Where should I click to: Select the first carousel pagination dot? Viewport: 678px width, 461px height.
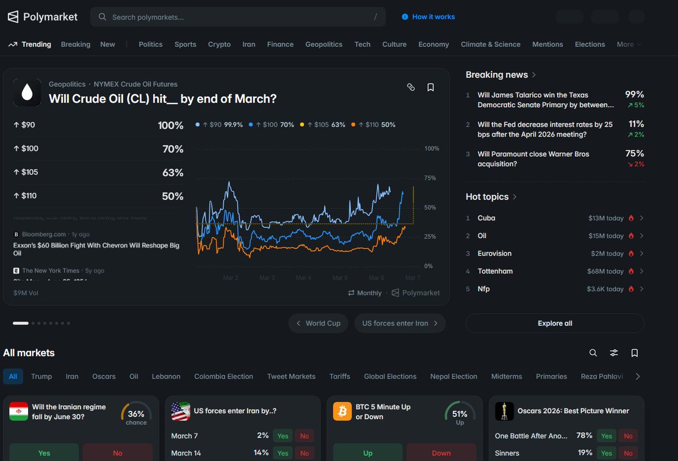20,323
